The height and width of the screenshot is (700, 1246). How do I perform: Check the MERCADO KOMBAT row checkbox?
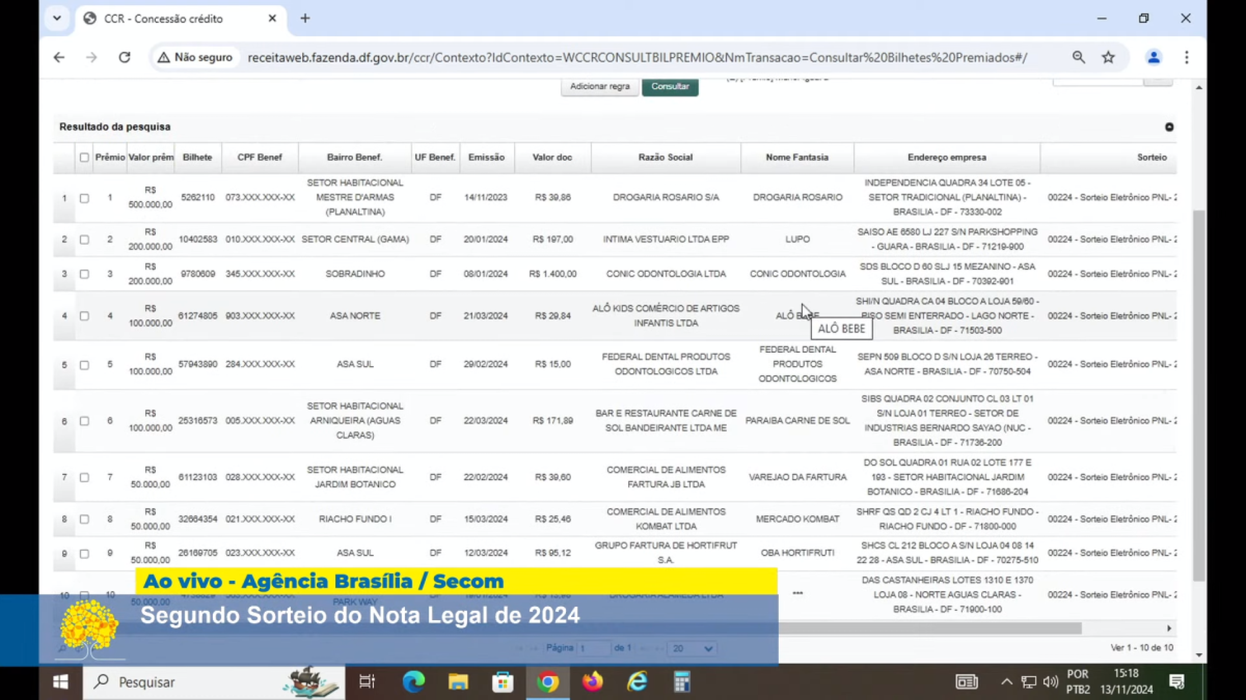click(85, 519)
